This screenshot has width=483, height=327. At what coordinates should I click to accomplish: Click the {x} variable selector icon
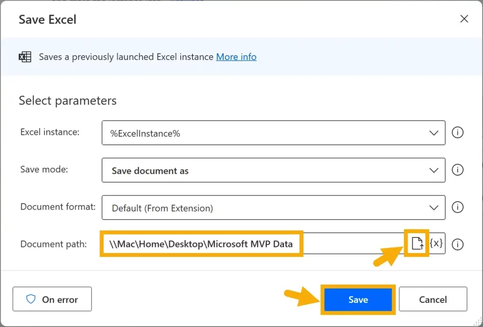436,244
